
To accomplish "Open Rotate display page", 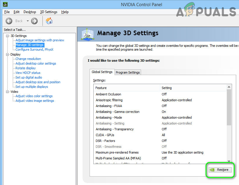I will [26, 68].
